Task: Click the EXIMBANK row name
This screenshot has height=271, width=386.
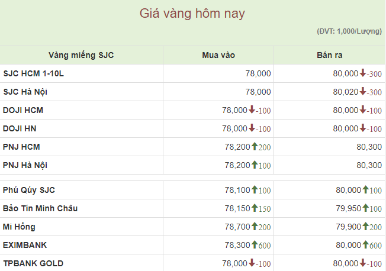Action: [x=25, y=244]
